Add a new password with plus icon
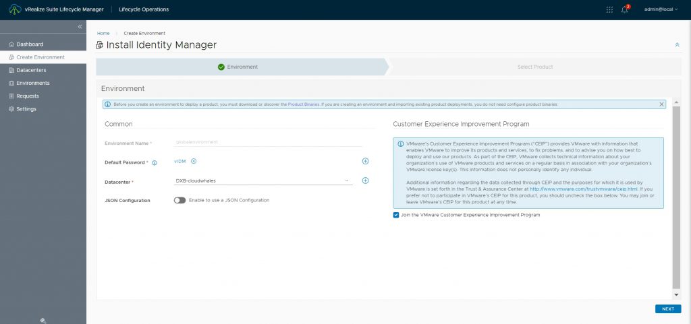Image resolution: width=691 pixels, height=324 pixels. (x=365, y=162)
